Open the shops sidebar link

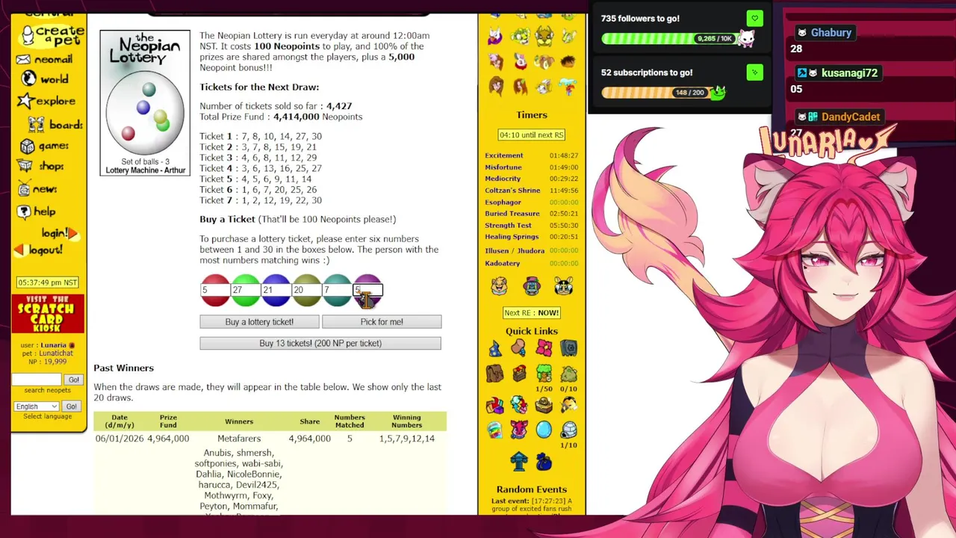pos(42,166)
